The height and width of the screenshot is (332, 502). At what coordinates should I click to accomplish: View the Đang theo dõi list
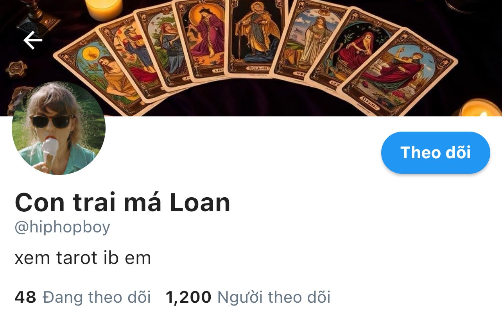coord(97,297)
